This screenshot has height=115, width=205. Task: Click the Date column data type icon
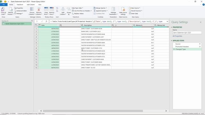coord(40,25)
